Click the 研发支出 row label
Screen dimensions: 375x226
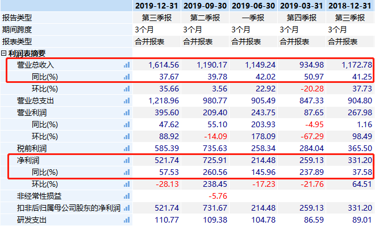point(32,220)
